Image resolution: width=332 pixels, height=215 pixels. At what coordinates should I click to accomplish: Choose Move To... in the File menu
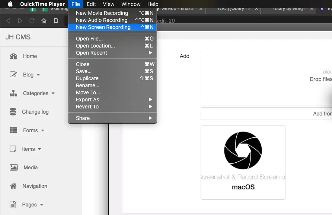point(112,92)
